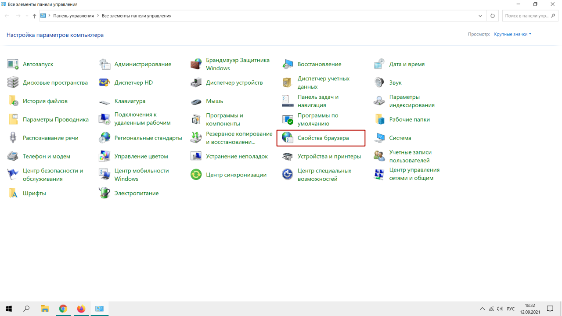The width and height of the screenshot is (562, 316).
Task: Open Device Manager icon
Action: point(196,83)
